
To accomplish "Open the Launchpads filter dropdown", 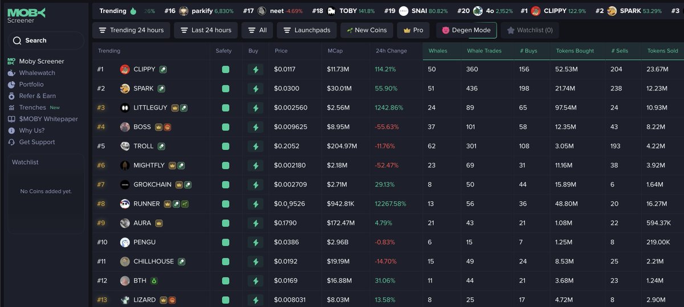I will point(307,30).
